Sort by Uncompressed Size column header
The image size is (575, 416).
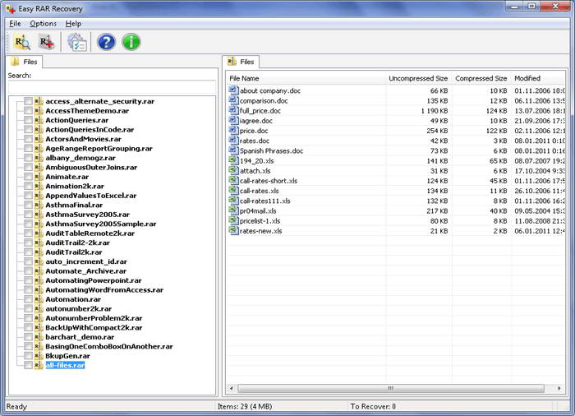(418, 78)
